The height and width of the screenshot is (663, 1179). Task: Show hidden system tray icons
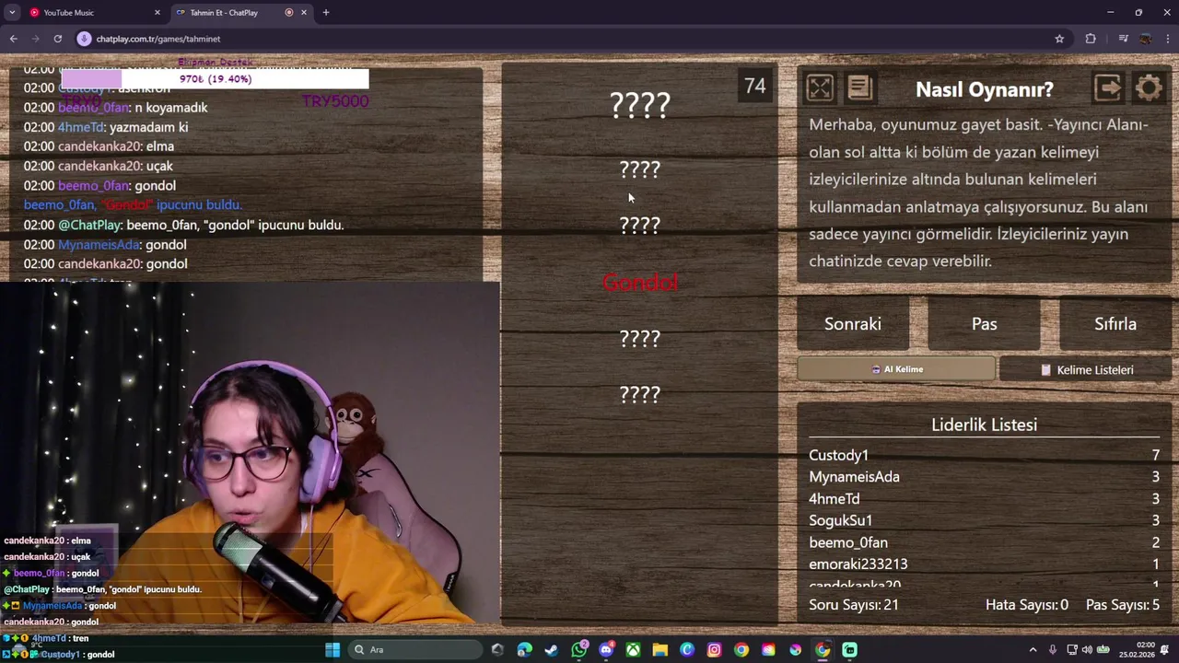[1033, 650]
